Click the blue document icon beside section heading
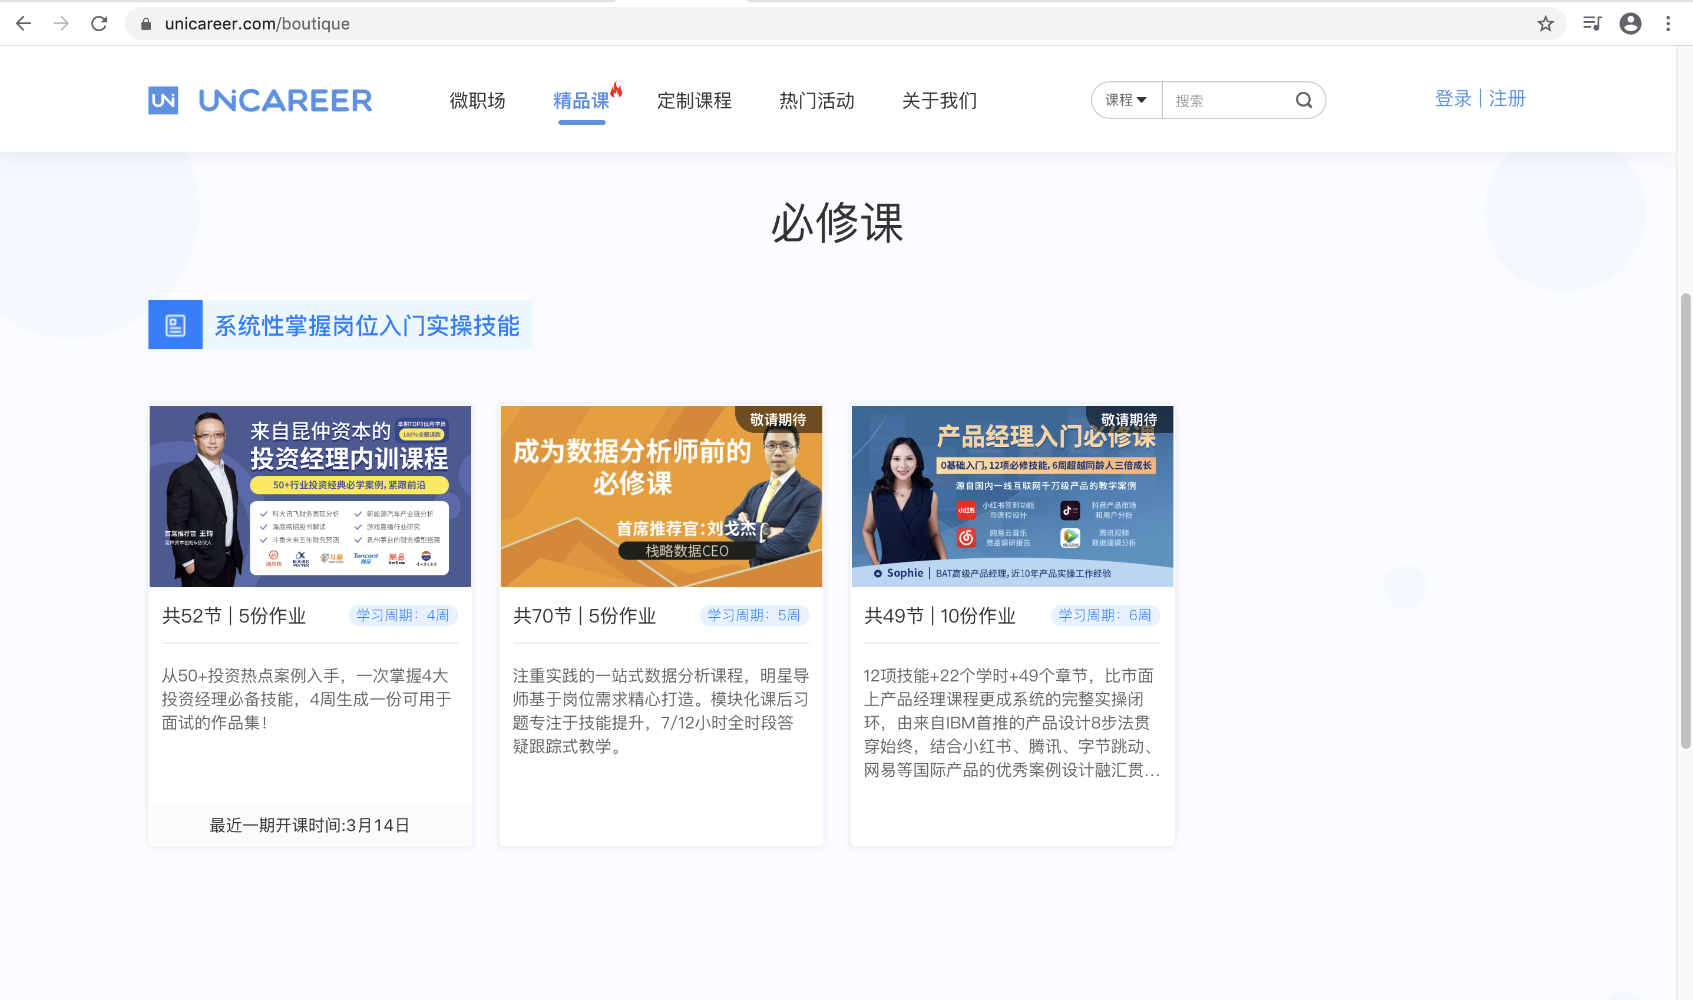Viewport: 1693px width, 1000px height. coord(175,325)
